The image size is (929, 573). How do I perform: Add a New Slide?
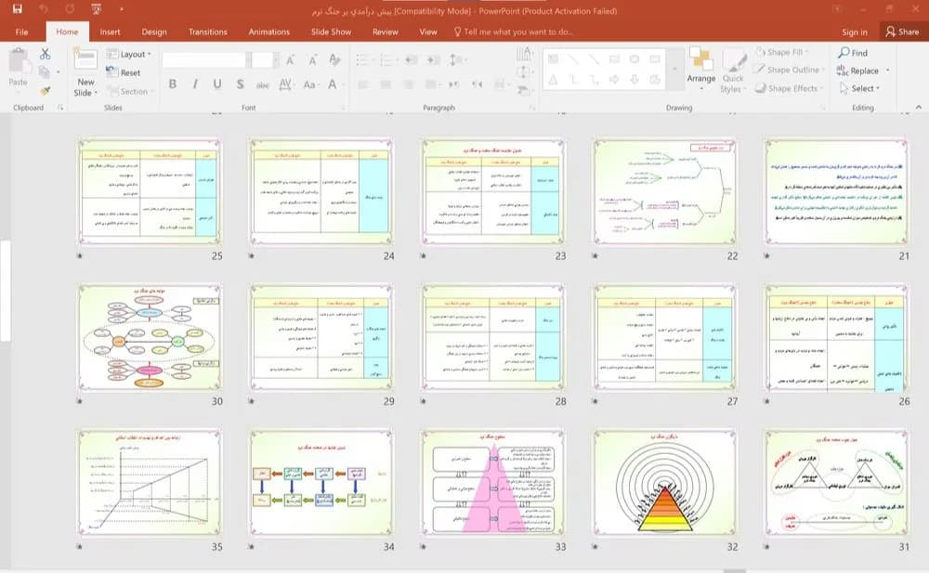[85, 72]
